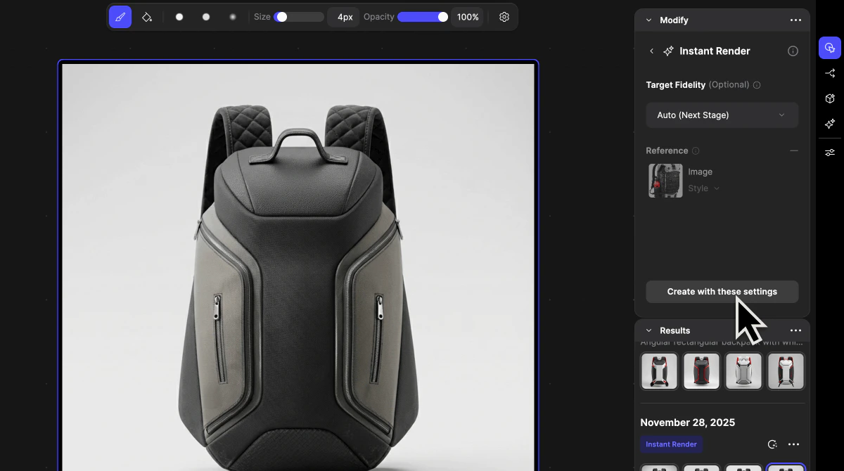Image resolution: width=844 pixels, height=471 pixels.
Task: Open Modify panel more options menu
Action: tap(795, 20)
